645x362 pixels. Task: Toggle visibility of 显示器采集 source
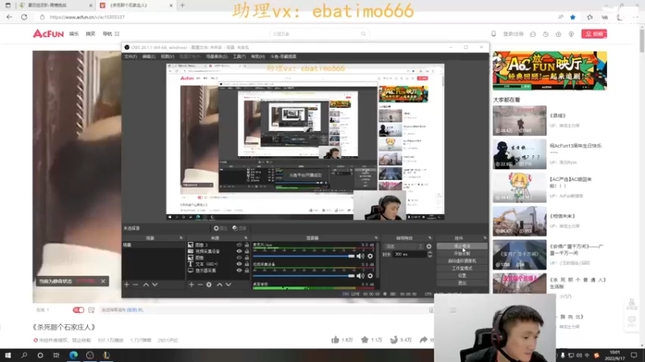coord(239,270)
